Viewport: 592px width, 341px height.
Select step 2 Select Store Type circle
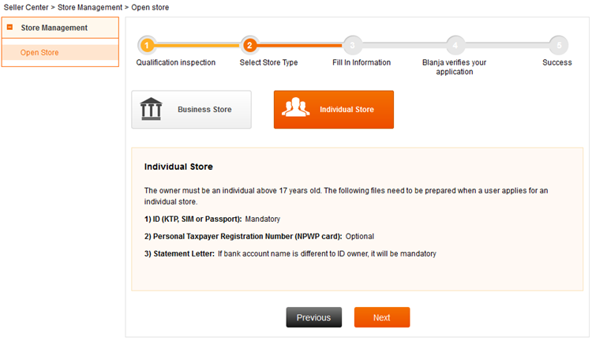249,46
